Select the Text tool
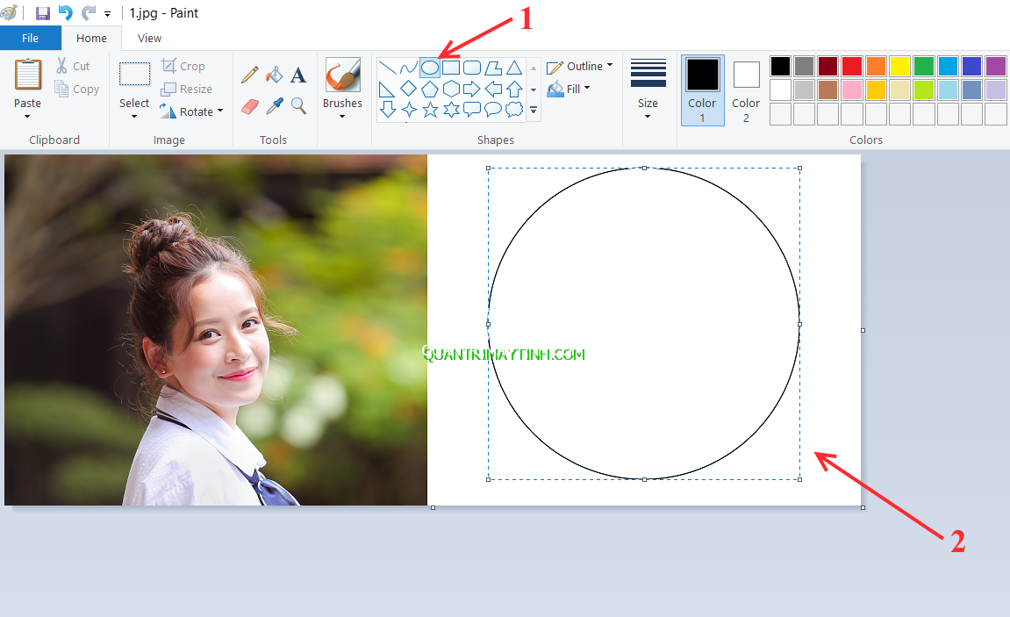1010x617 pixels. 298,75
